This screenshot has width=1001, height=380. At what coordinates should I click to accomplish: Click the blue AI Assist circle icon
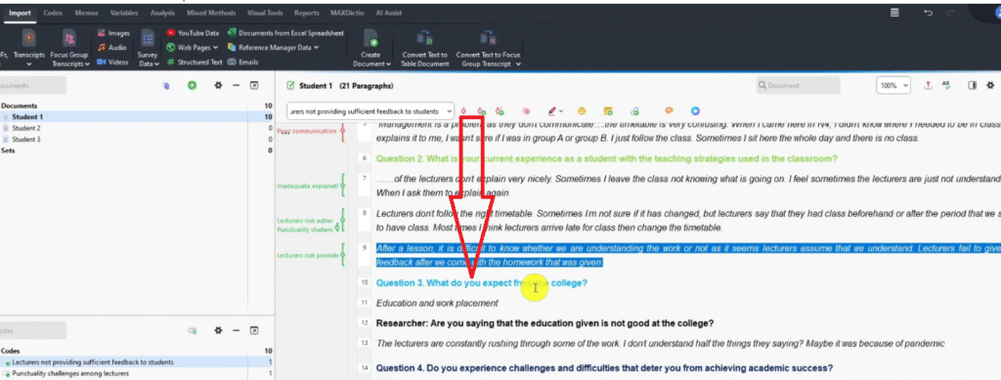coord(695,111)
